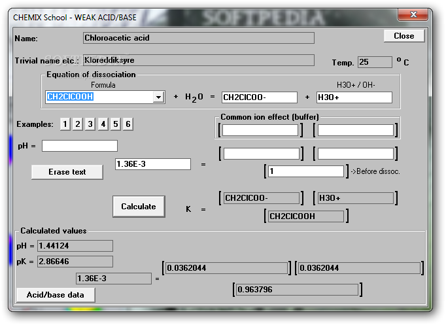Load example 3
The height and width of the screenshot is (325, 446).
90,124
